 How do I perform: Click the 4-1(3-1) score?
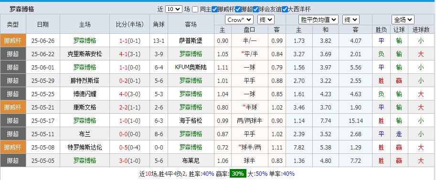[130, 54]
